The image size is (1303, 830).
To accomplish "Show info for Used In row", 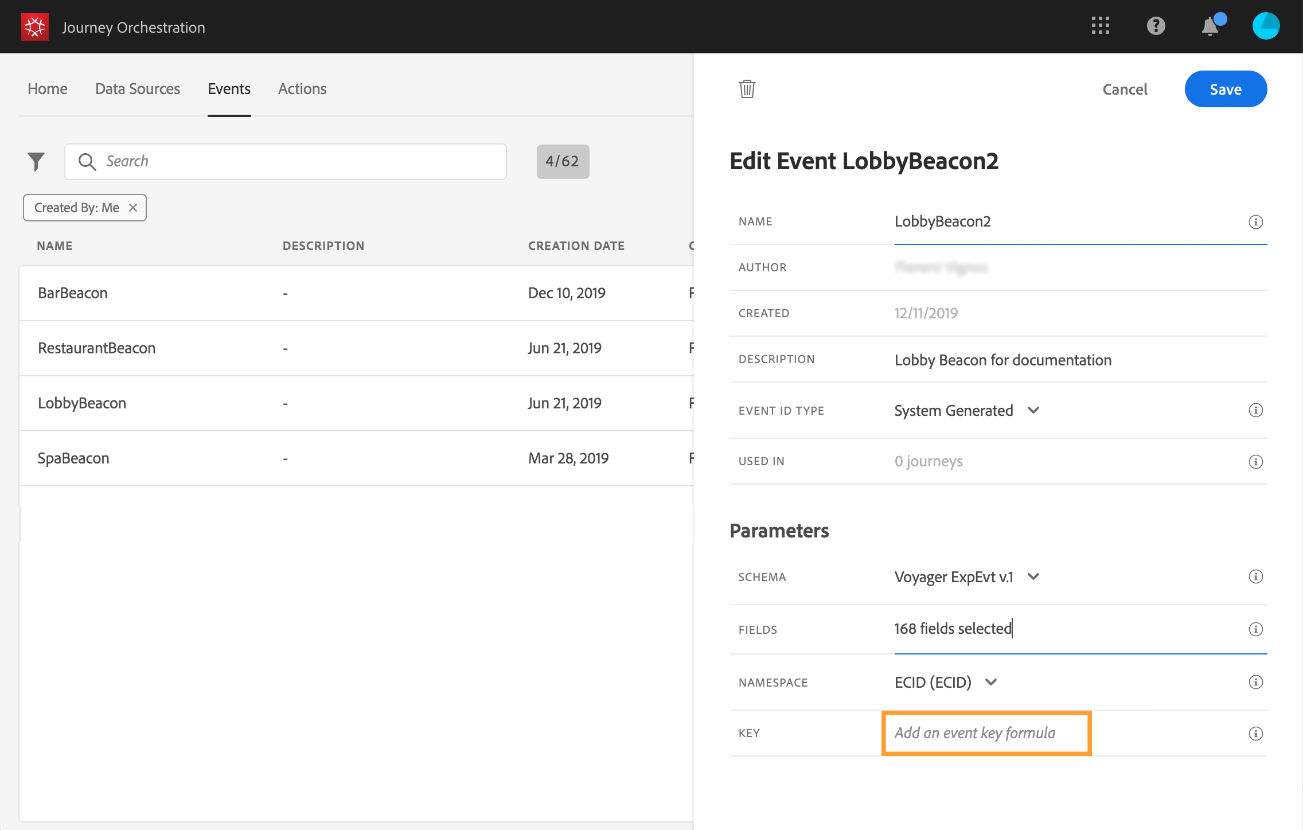I will 1255,462.
